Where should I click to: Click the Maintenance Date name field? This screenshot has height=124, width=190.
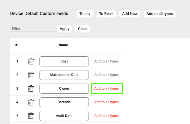click(x=64, y=75)
